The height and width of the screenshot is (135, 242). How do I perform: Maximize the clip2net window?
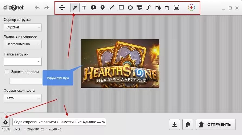[x=230, y=8]
